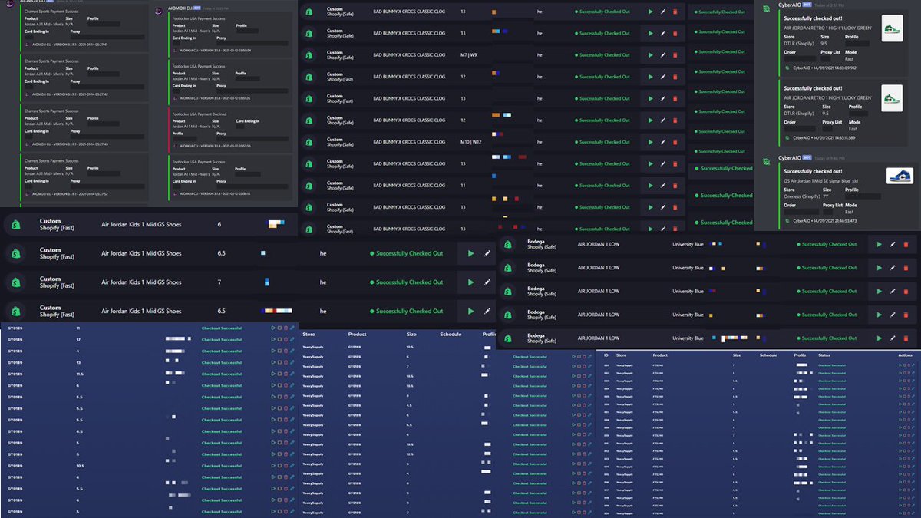This screenshot has width=921, height=518.
Task: Start the size 7 Air Jordan Kids task
Action: (x=470, y=282)
